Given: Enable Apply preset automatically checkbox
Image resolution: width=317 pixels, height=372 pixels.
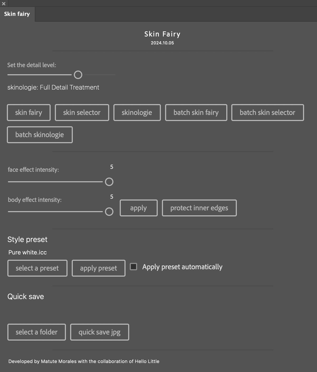Looking at the screenshot, I should pyautogui.click(x=134, y=267).
